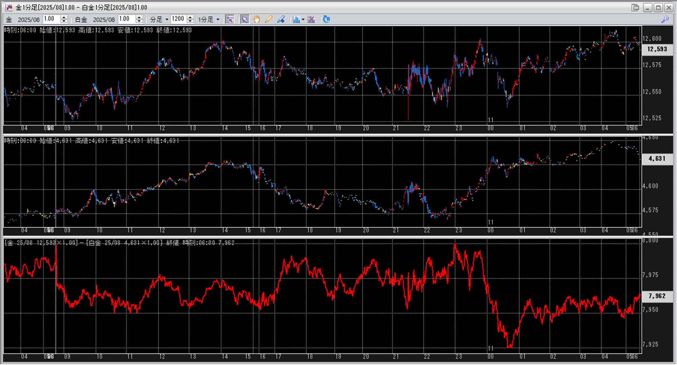Click the 1200 bar count field
Viewport: 677px width, 365px height.
click(178, 19)
